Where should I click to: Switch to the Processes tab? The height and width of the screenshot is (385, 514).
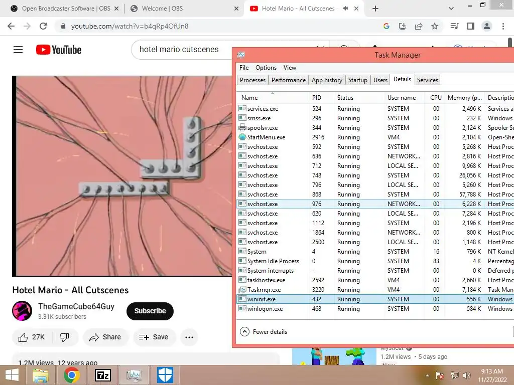tap(252, 80)
